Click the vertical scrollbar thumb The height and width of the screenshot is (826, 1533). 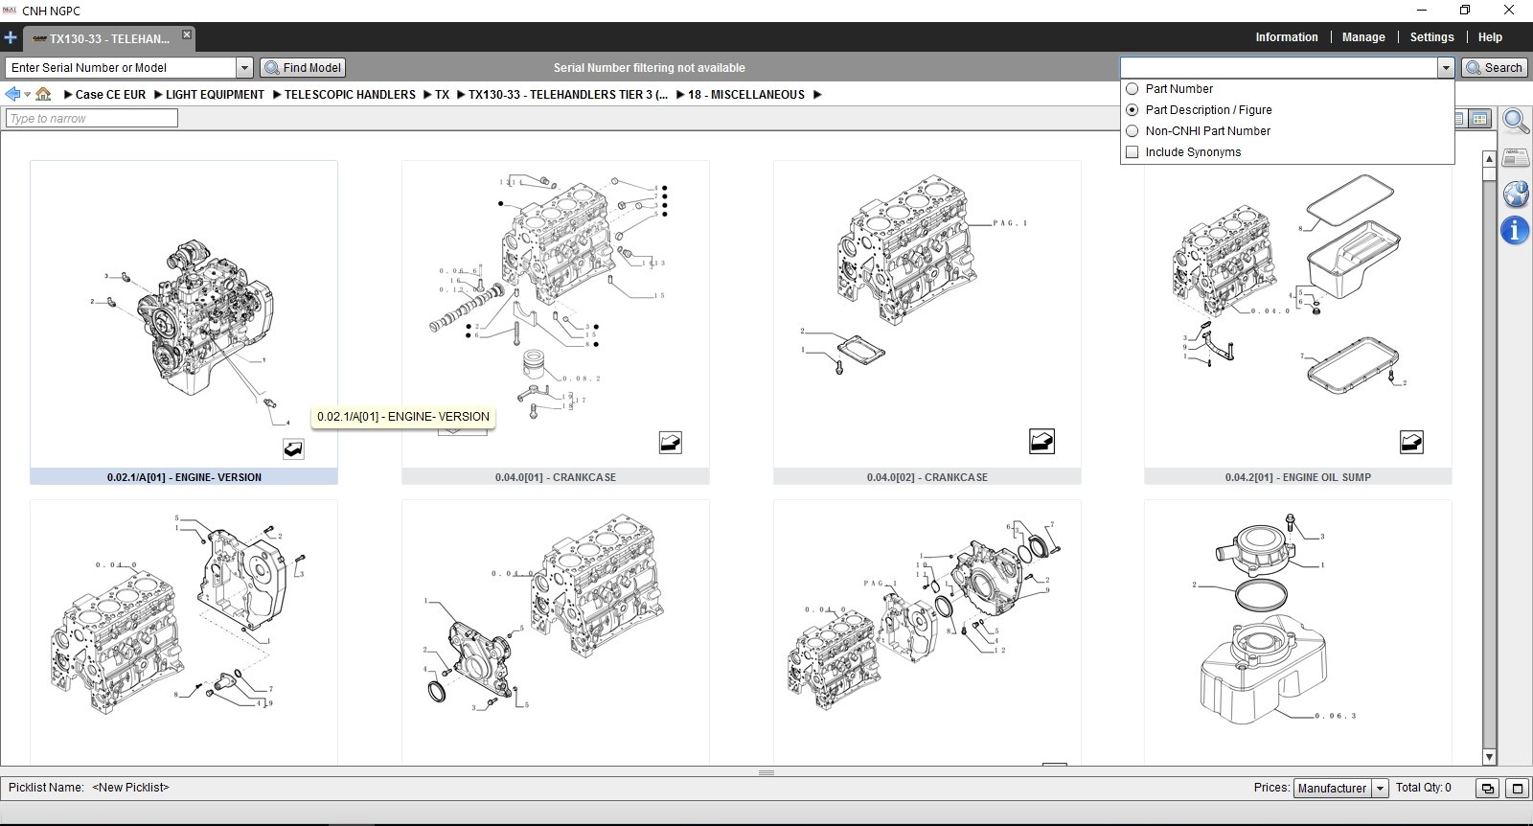[x=1489, y=174]
